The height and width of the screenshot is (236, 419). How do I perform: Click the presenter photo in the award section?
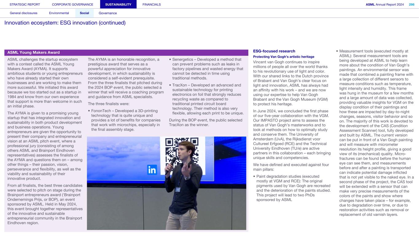pos(166,183)
